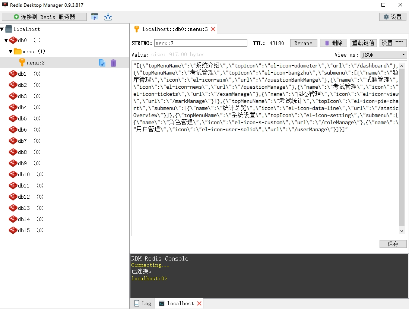The image size is (409, 309).
Task: Click the set TTL button
Action: pyautogui.click(x=393, y=43)
